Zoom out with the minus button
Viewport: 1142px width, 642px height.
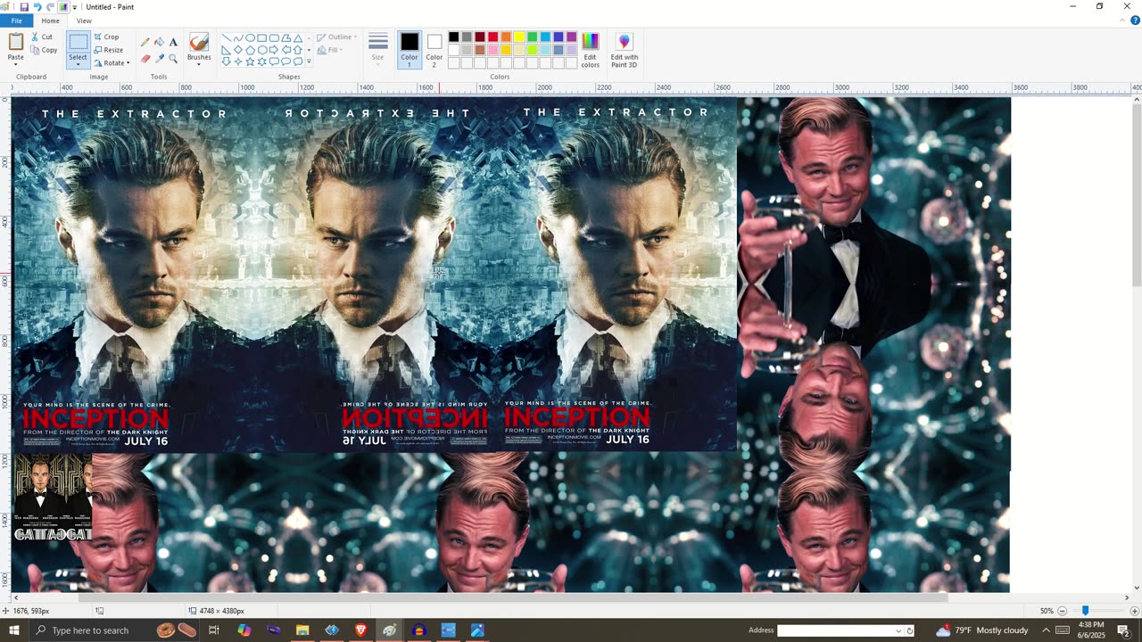click(x=1060, y=611)
